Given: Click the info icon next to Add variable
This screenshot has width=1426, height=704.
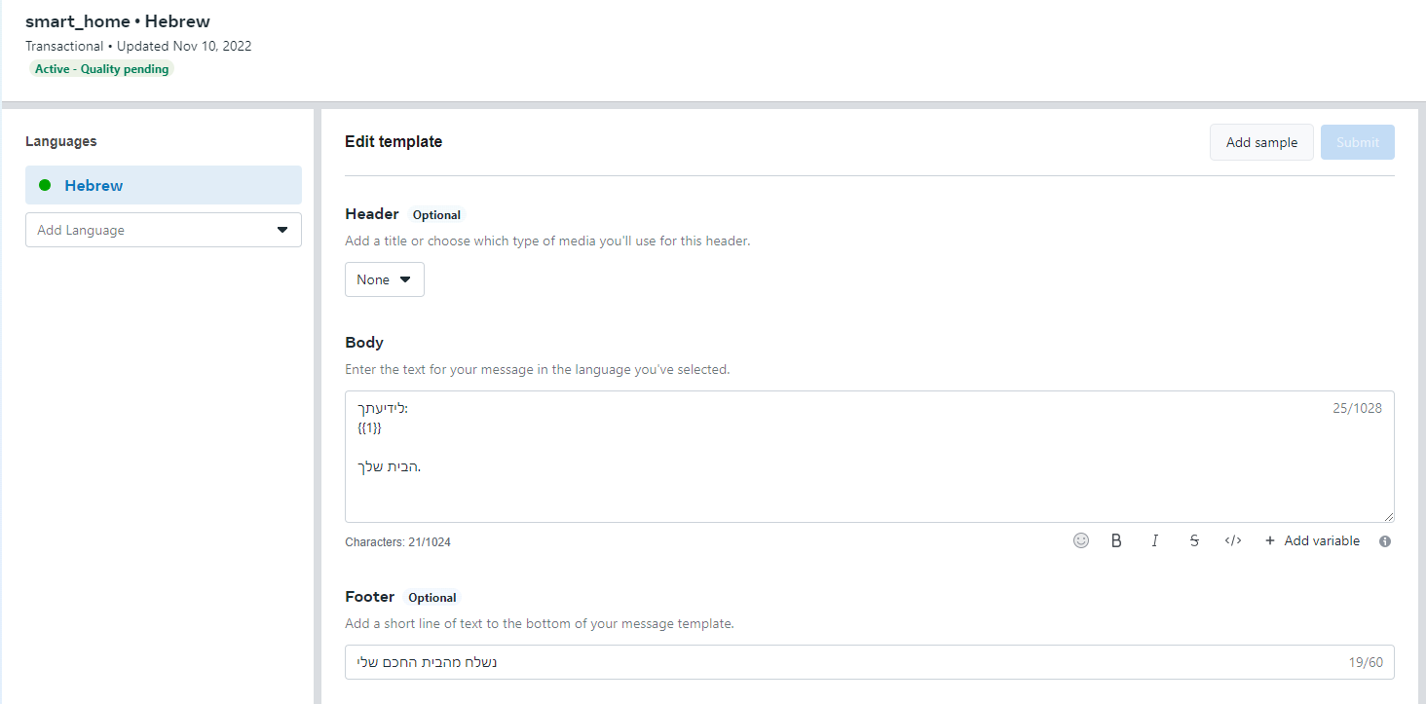Looking at the screenshot, I should pyautogui.click(x=1384, y=540).
